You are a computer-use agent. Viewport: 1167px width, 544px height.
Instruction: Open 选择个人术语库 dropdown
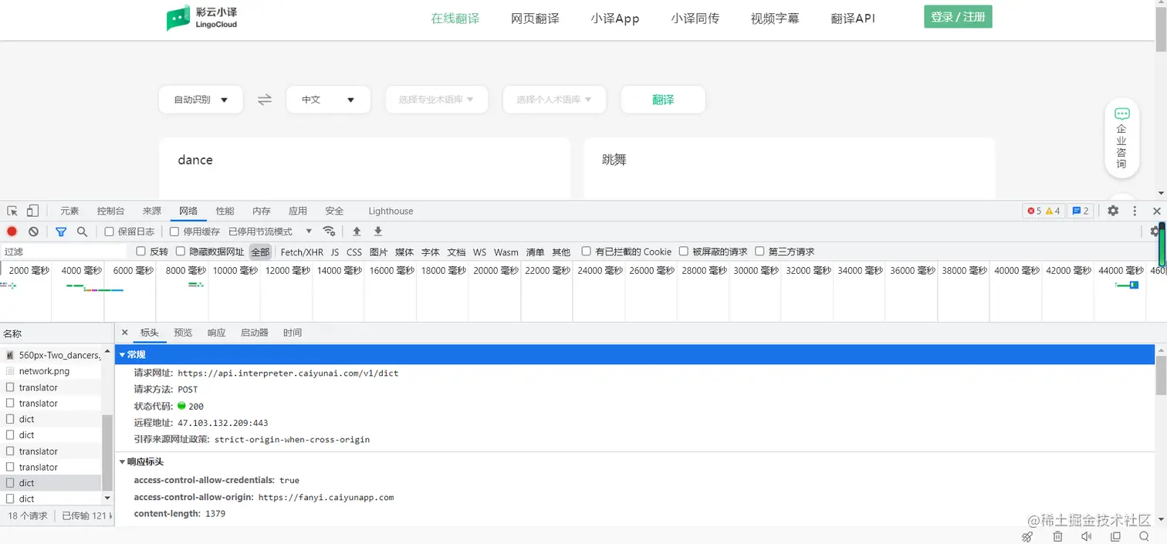tap(554, 100)
